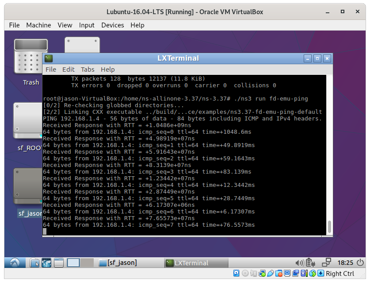Open LXTerminal's Tabs menu
370x283 pixels.
pyautogui.click(x=88, y=70)
